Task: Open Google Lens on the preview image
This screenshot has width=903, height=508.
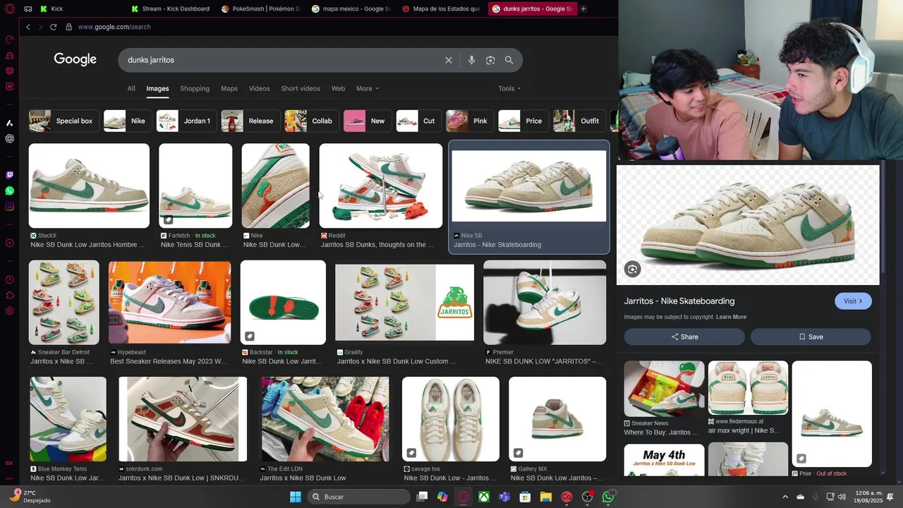Action: (632, 269)
